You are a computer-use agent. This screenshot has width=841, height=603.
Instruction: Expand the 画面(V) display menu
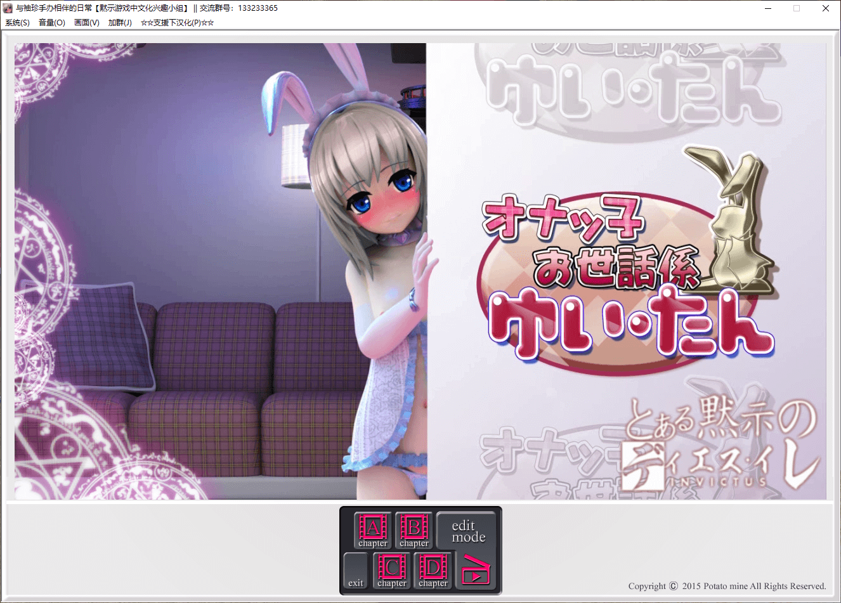[86, 23]
